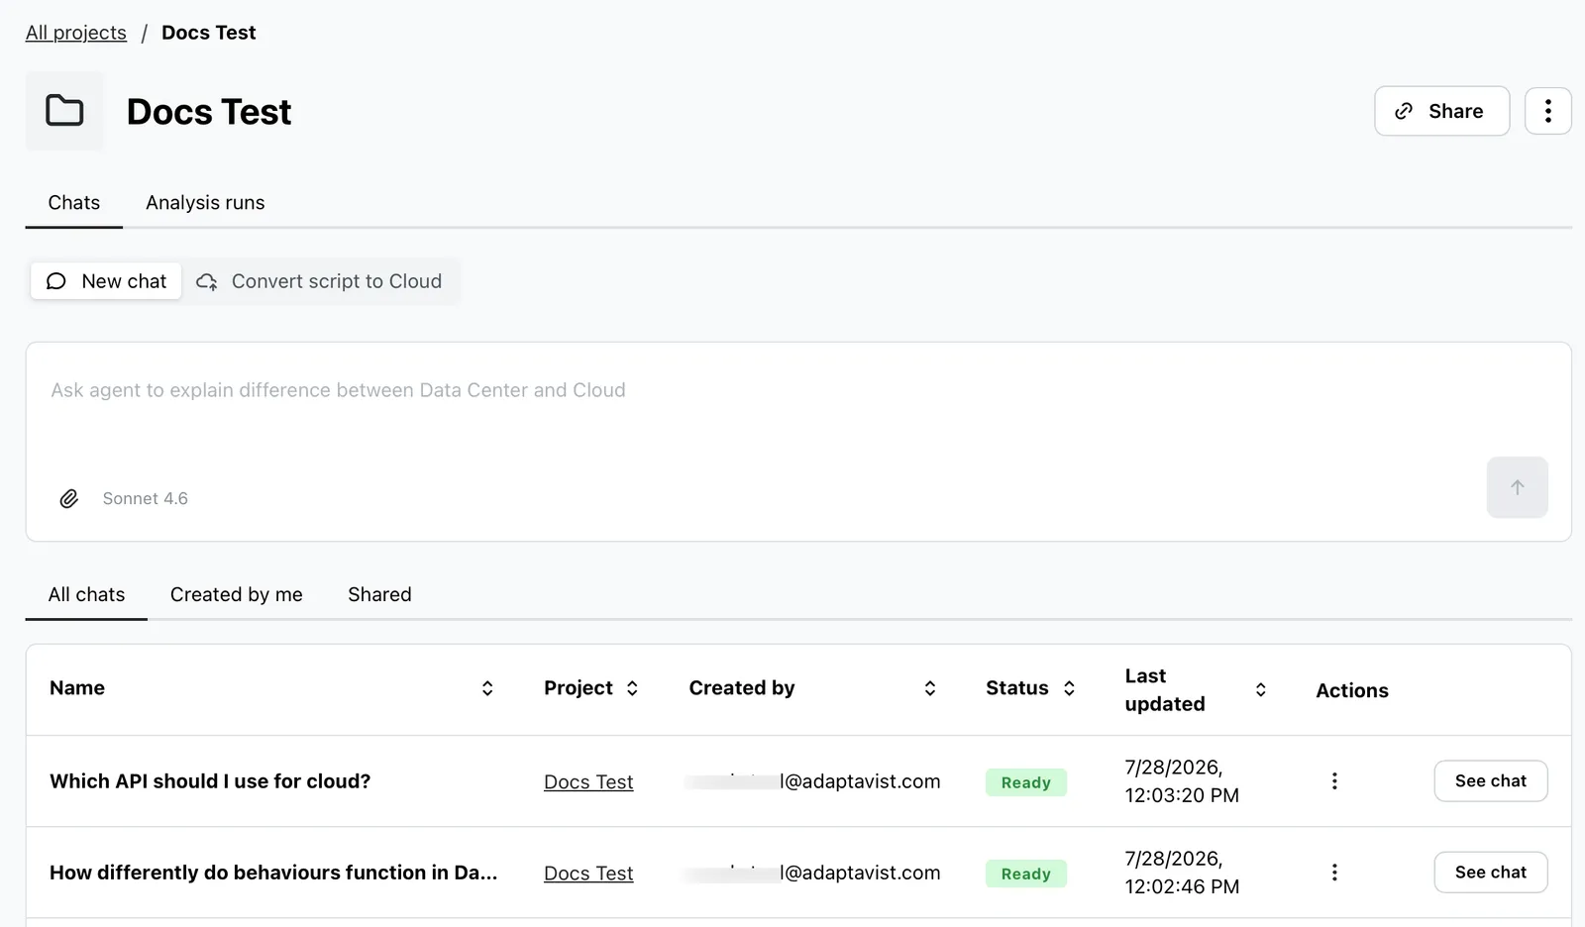Image resolution: width=1585 pixels, height=927 pixels.
Task: Select the All chats filter tab
Action: click(86, 594)
